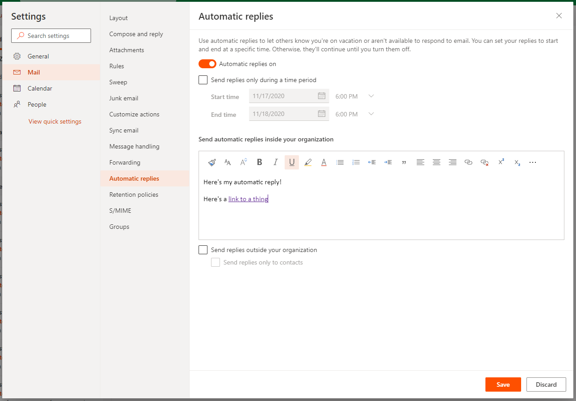
Task: Open the Attachments settings page
Action: [x=145, y=50]
